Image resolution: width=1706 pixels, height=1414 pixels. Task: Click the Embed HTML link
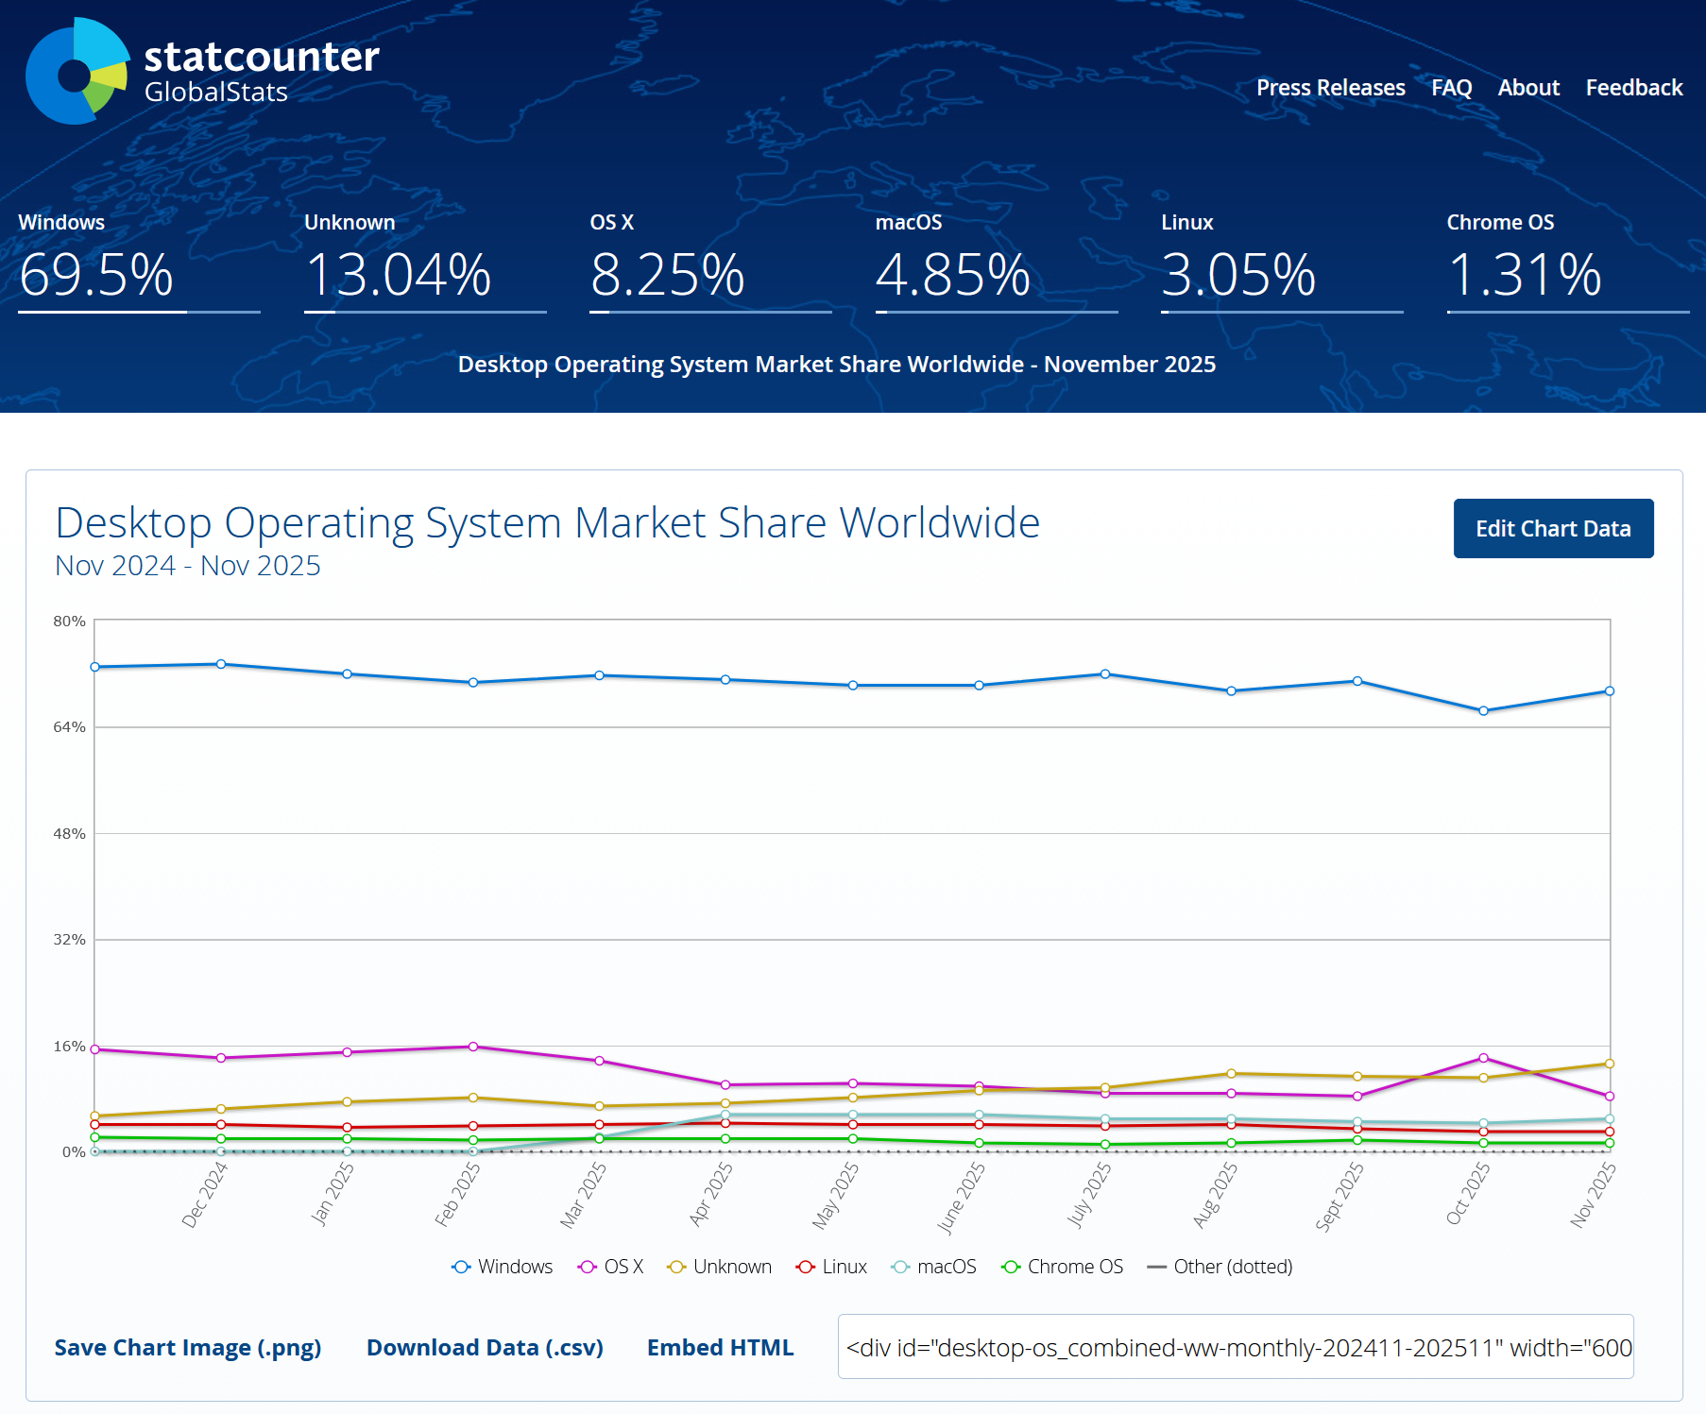click(x=720, y=1347)
